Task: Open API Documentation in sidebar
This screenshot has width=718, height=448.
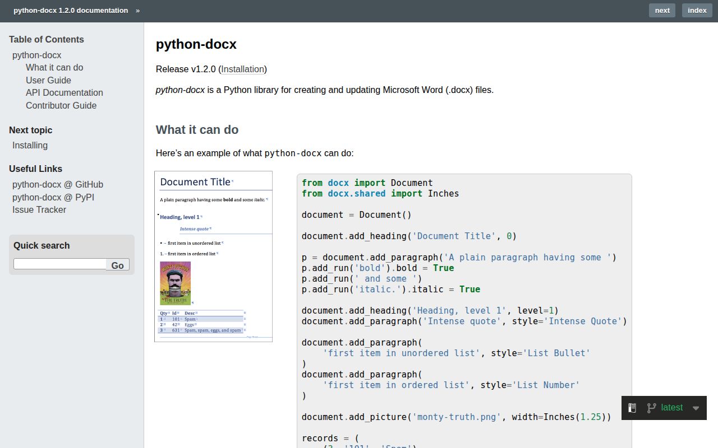Action: coord(65,92)
